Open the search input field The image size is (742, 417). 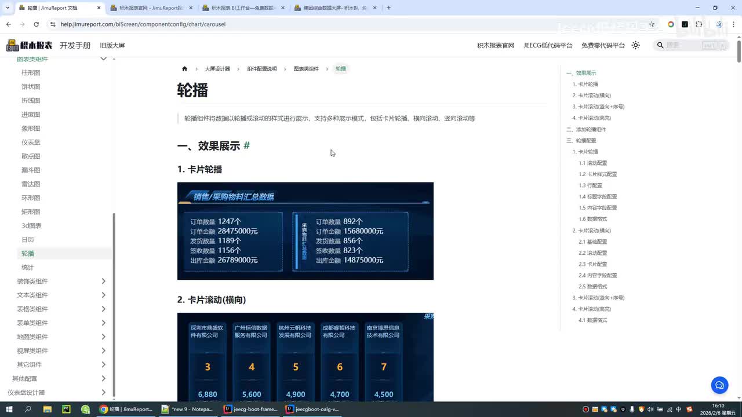tap(690, 45)
